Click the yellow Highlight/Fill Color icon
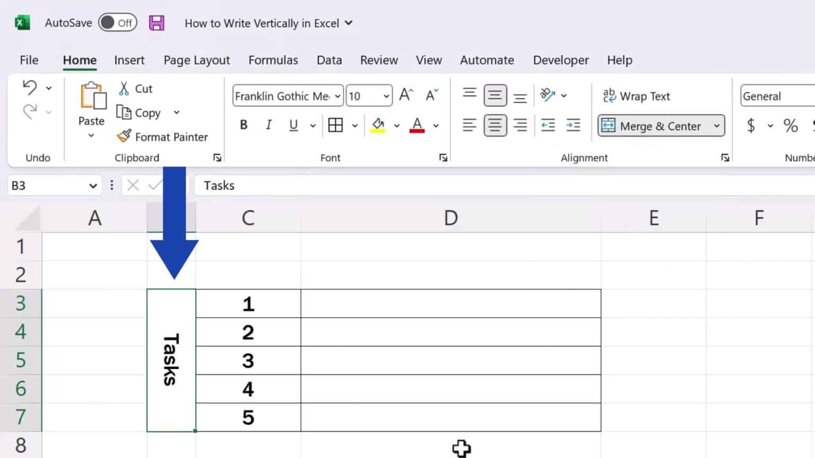 pyautogui.click(x=378, y=125)
